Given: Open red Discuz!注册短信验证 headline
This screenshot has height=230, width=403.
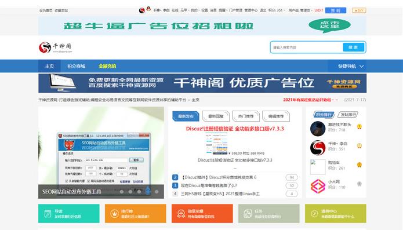Looking at the screenshot, I should [x=235, y=129].
